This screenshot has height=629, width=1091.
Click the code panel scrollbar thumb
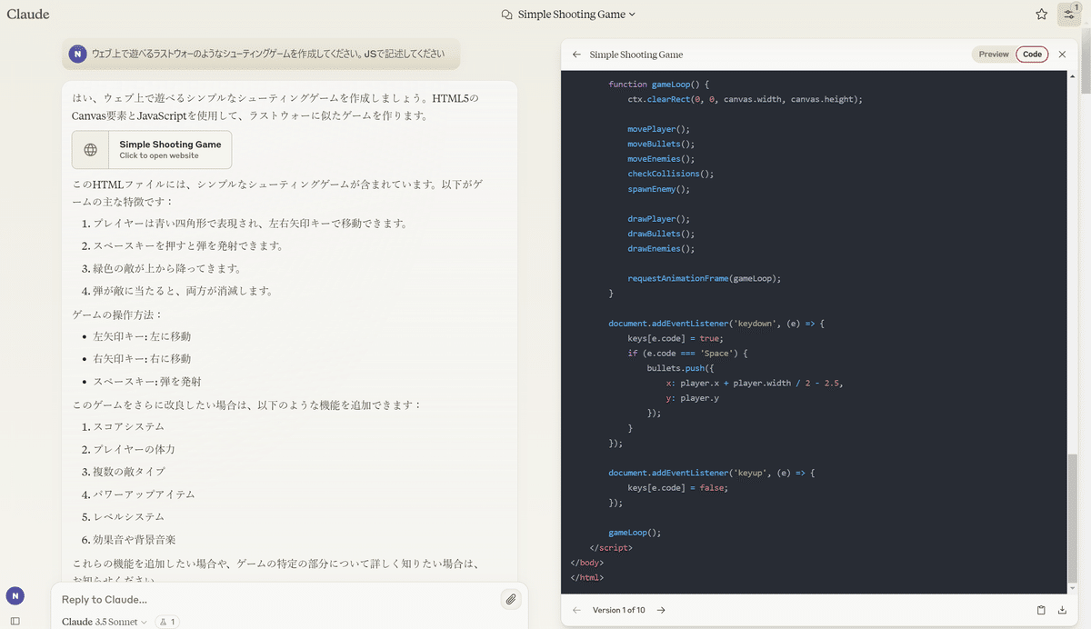[x=1073, y=520]
